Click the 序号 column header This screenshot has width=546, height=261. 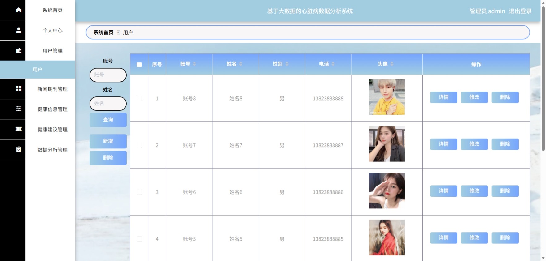[157, 64]
